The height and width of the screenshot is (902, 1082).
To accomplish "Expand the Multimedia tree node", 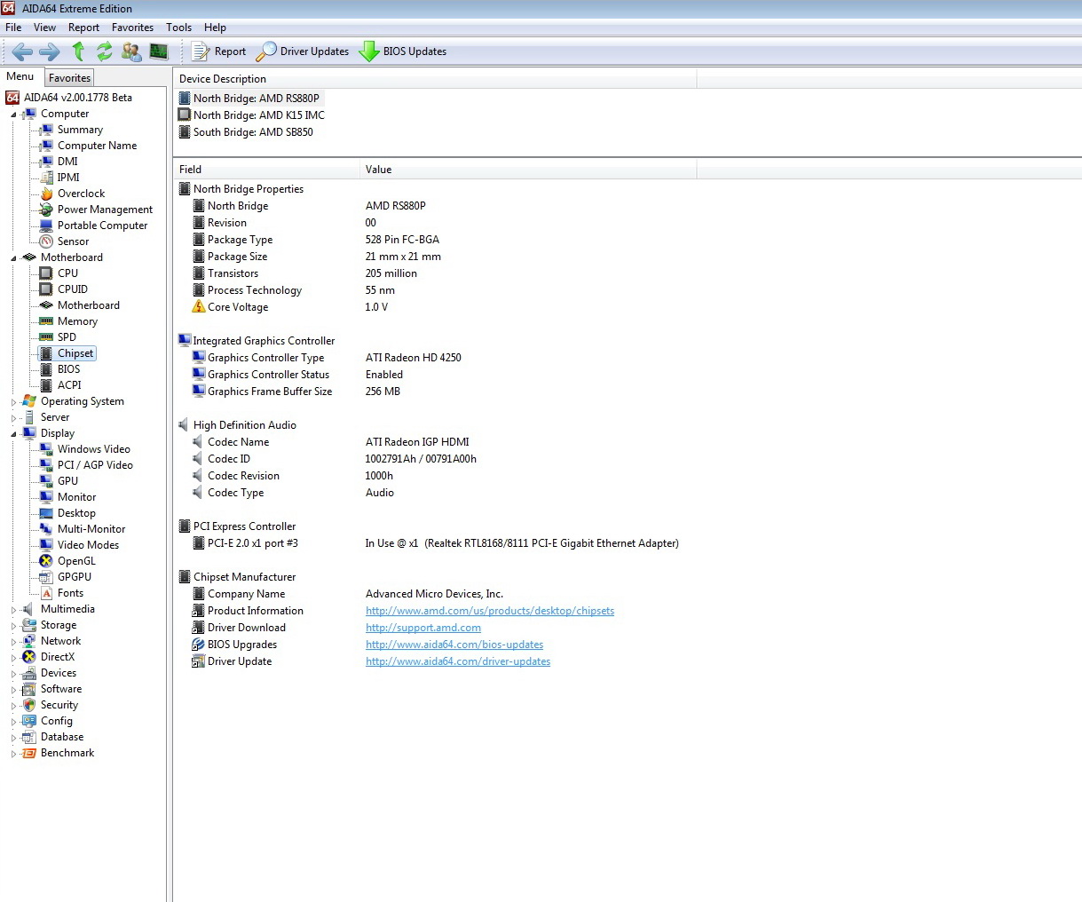I will click(13, 610).
